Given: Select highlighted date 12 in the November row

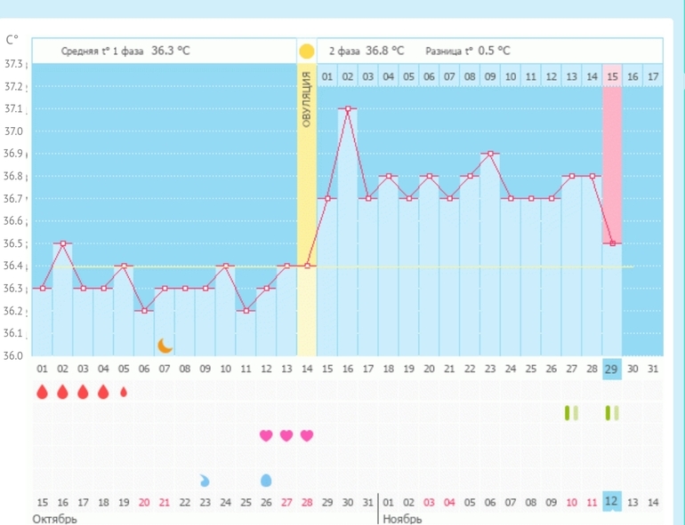Looking at the screenshot, I should (x=612, y=502).
